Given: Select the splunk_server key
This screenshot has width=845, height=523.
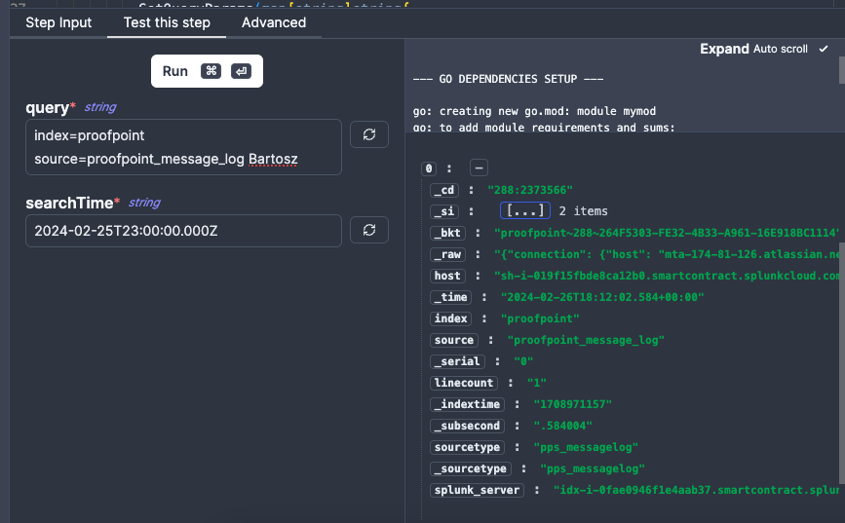Looking at the screenshot, I should click(x=477, y=490).
